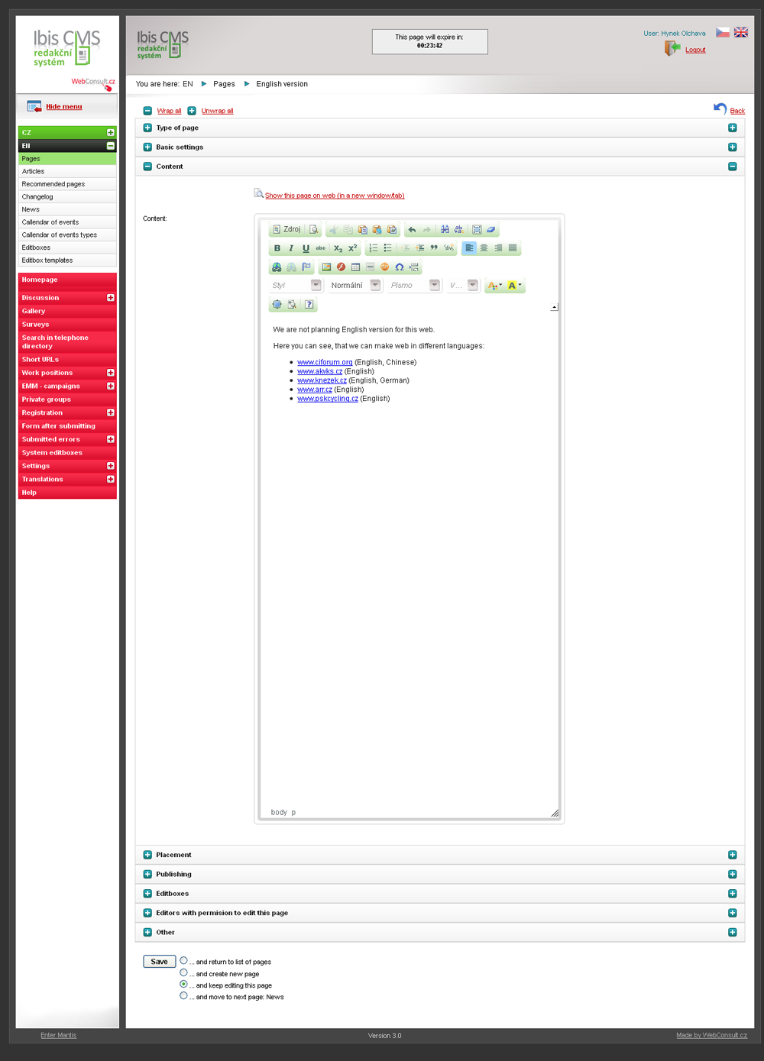The image size is (764, 1061).
Task: Expand the Placement section
Action: pos(439,855)
